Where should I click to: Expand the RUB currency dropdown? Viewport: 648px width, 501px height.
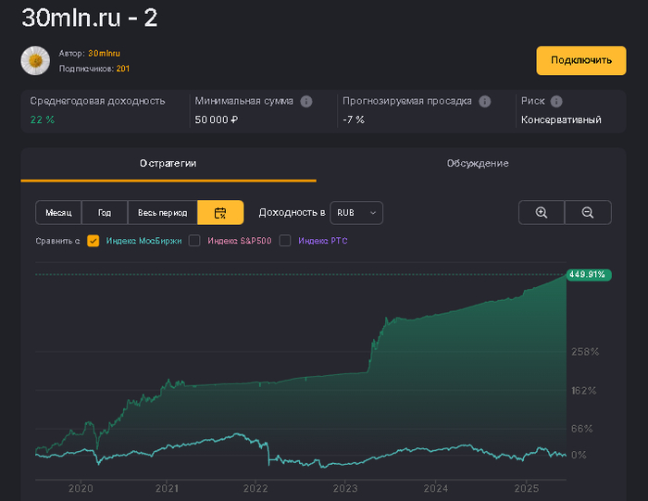click(x=356, y=213)
